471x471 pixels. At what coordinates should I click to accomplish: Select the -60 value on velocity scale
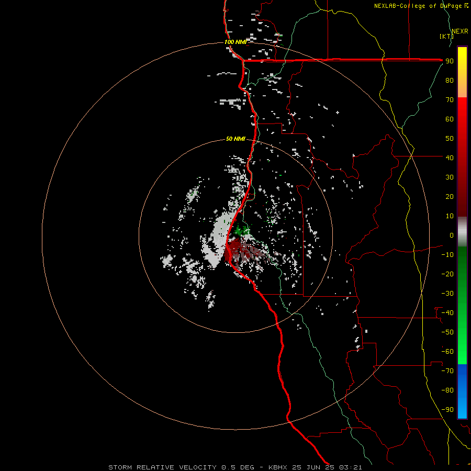(447, 352)
